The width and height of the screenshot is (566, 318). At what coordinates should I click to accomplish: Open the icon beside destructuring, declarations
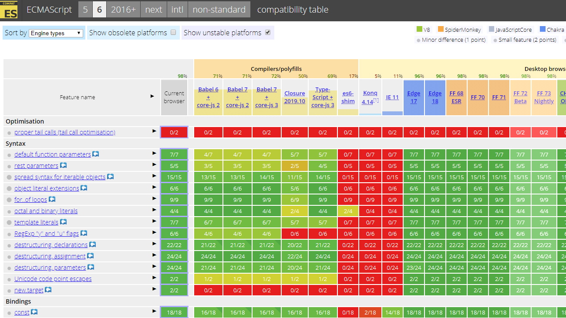[93, 244]
